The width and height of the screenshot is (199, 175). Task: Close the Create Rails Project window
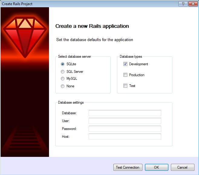click(193, 4)
